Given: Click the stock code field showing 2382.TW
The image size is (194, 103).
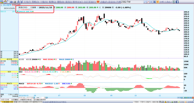Looking at the screenshot, I should [132, 2].
